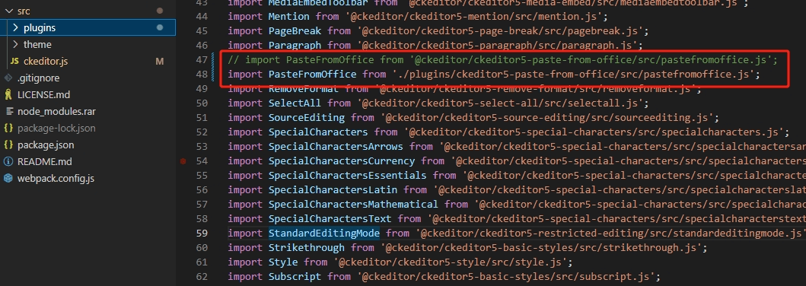This screenshot has height=286, width=806.
Task: Open LICENSE.md file
Action: (43, 95)
